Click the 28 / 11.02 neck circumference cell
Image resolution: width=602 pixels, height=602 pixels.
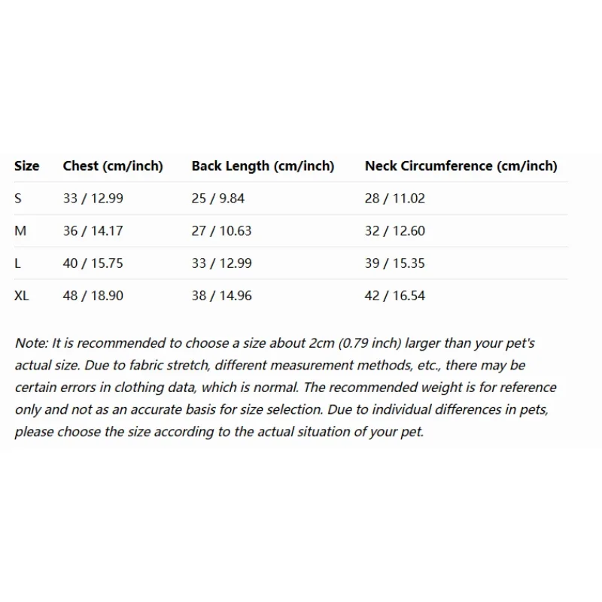(x=395, y=199)
